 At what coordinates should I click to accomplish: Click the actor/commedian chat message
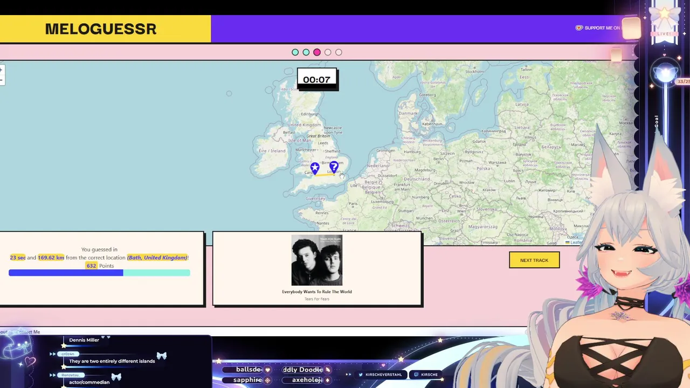click(89, 382)
